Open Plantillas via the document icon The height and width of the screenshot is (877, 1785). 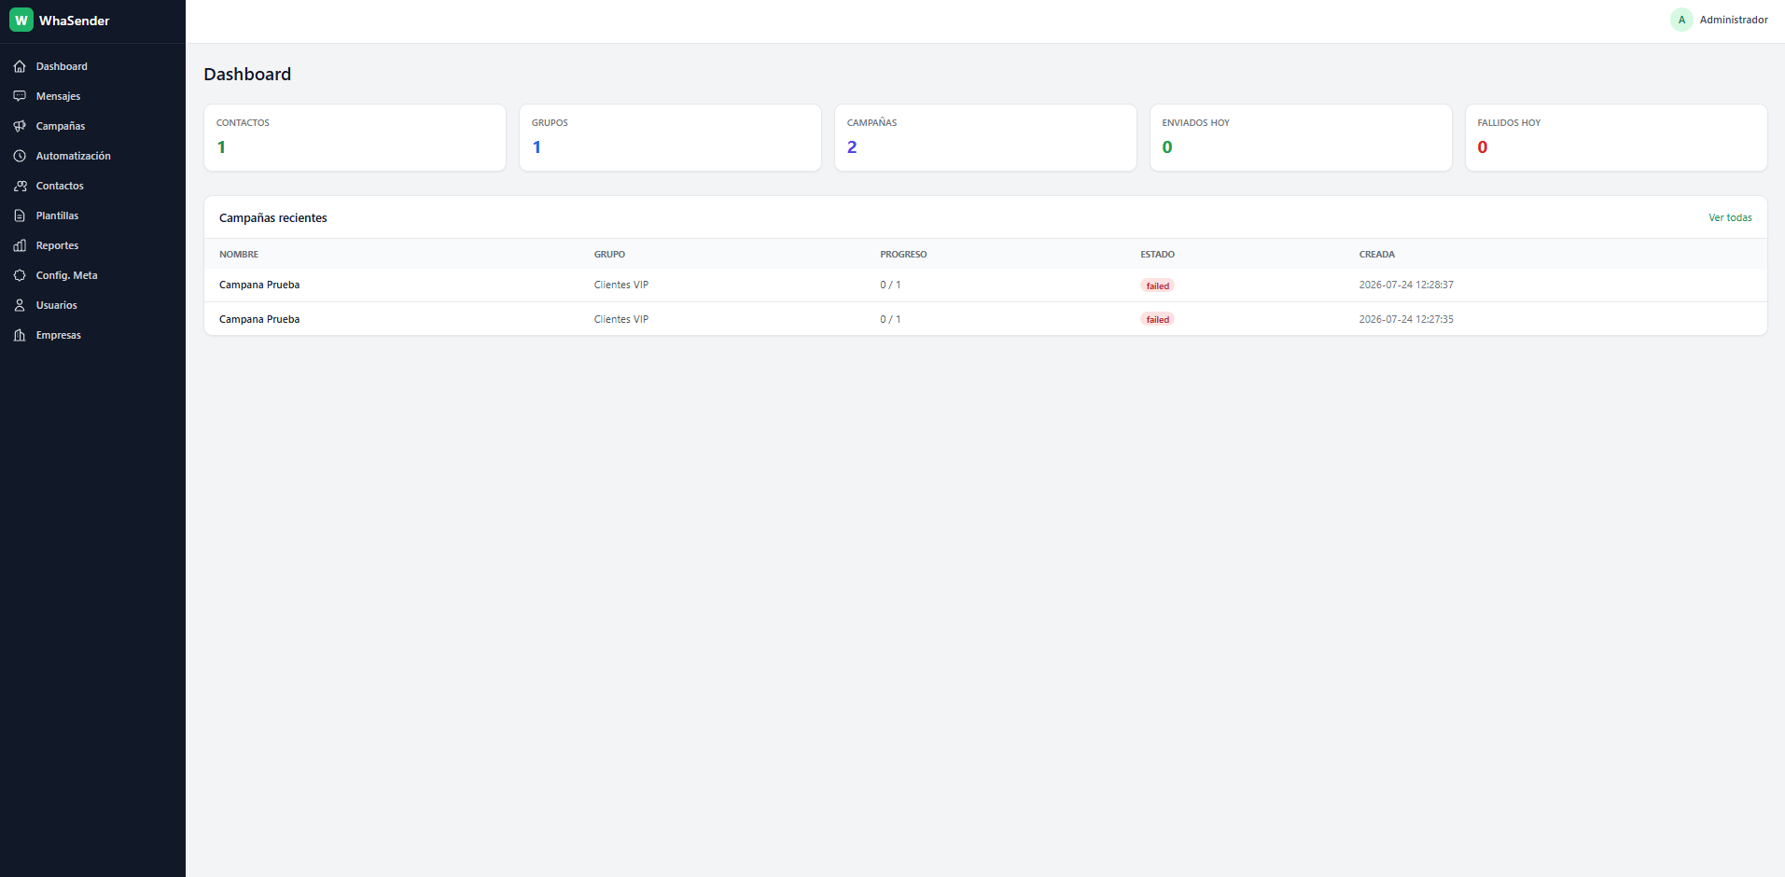20,216
